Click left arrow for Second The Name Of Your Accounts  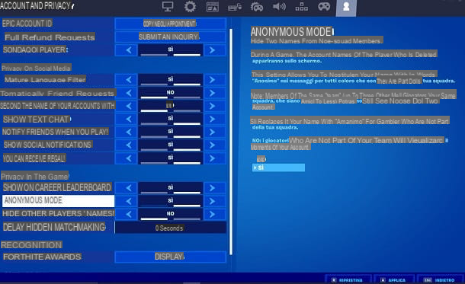129,106
